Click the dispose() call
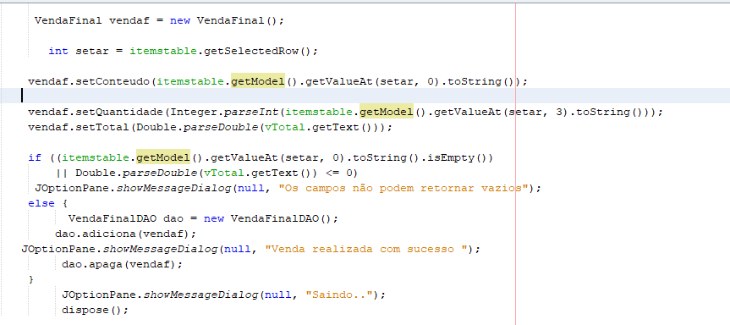Screen dimensions: 730x325 tap(95, 310)
